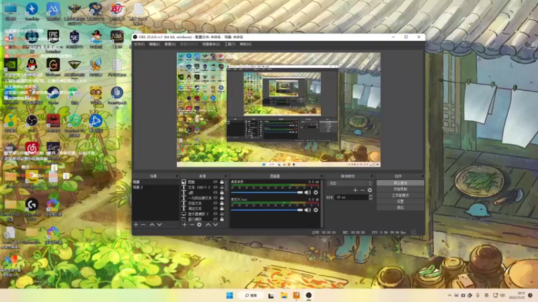Open 场景集合(S) menu in OBS
Screen dimensions: 538x302
(210, 44)
